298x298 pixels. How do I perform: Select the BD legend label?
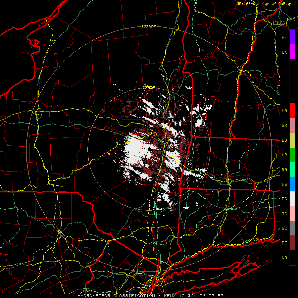tap(284, 140)
